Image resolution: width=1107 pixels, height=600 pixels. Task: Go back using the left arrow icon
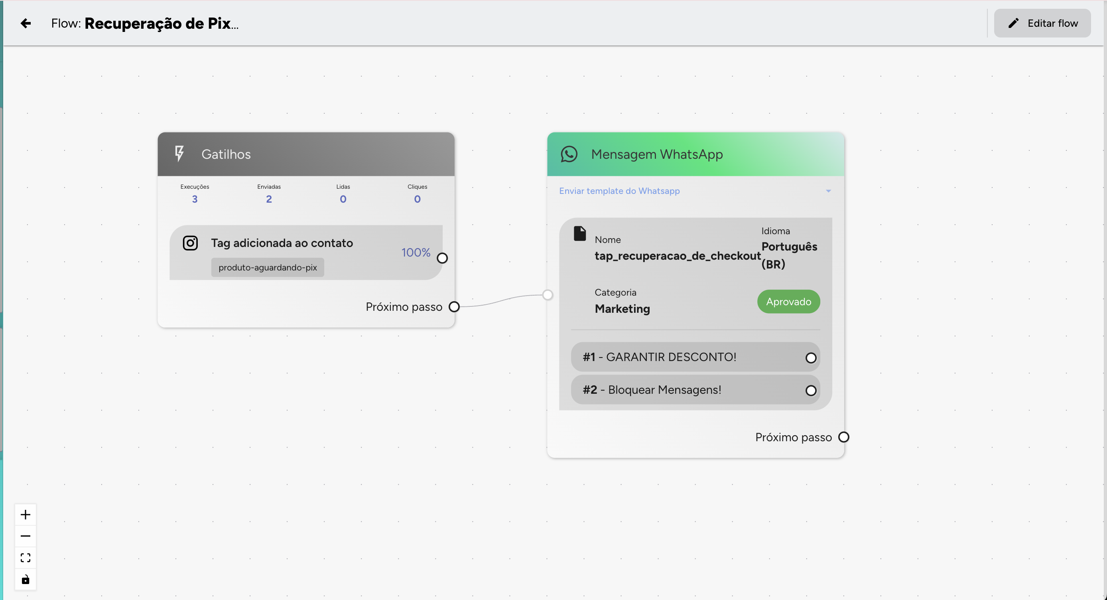pyautogui.click(x=26, y=23)
